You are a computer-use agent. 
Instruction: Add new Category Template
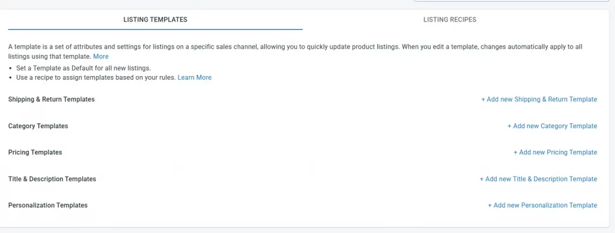(x=553, y=126)
